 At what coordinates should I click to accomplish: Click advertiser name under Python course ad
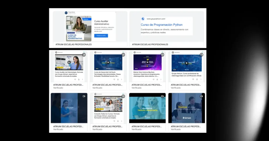[x=150, y=44]
